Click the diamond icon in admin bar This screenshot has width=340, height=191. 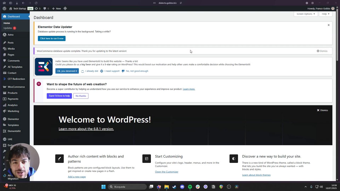coord(65,8)
